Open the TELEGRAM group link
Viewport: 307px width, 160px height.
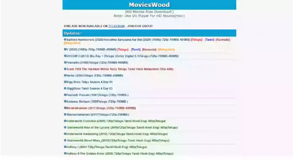116,26
